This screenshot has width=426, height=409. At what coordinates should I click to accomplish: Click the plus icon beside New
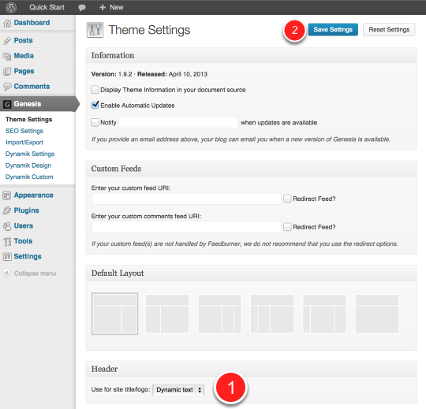click(x=103, y=7)
